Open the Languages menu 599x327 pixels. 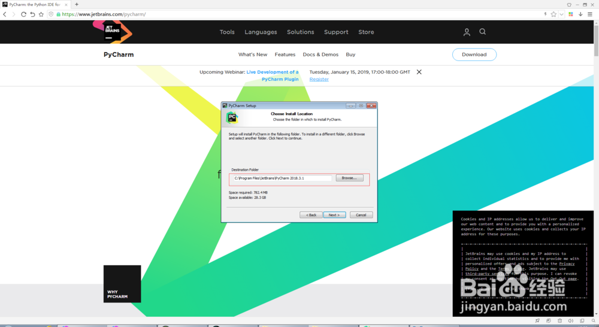pos(261,32)
